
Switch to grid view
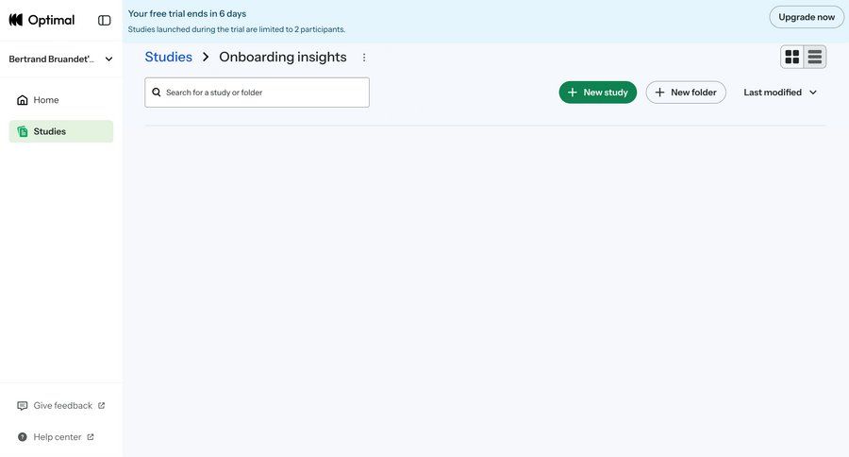click(792, 57)
